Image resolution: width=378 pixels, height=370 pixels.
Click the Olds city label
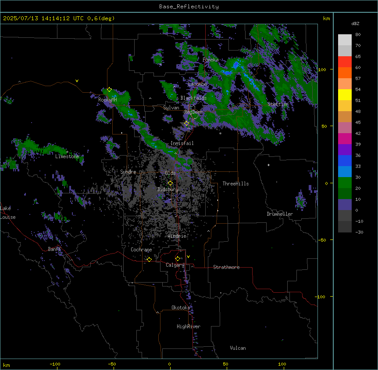click(x=170, y=173)
